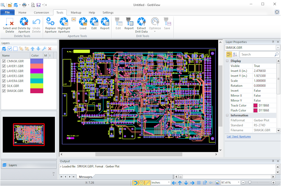Click zoom out minus button

pos(243,183)
